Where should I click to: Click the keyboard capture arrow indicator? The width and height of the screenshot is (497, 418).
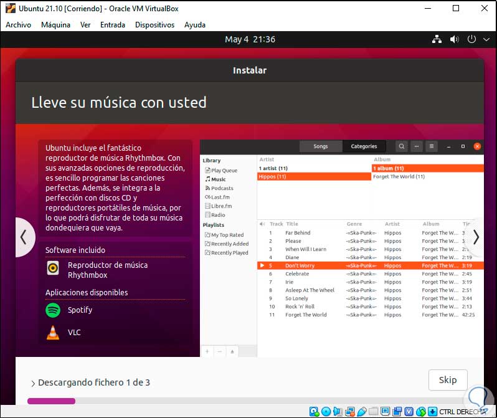pyautogui.click(x=432, y=412)
